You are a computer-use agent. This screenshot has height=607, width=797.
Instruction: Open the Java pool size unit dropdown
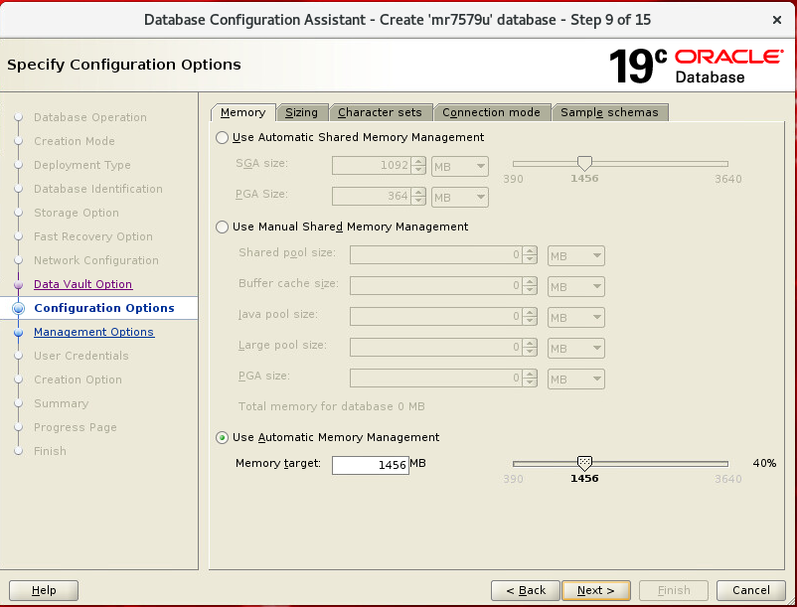[576, 318]
